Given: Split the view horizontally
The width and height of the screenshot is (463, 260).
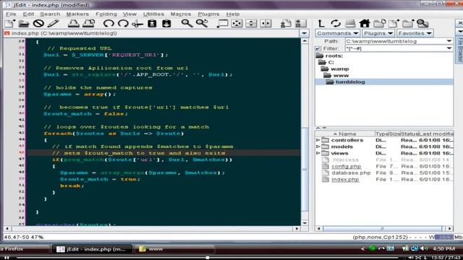Looking at the screenshot, I should [x=251, y=23].
